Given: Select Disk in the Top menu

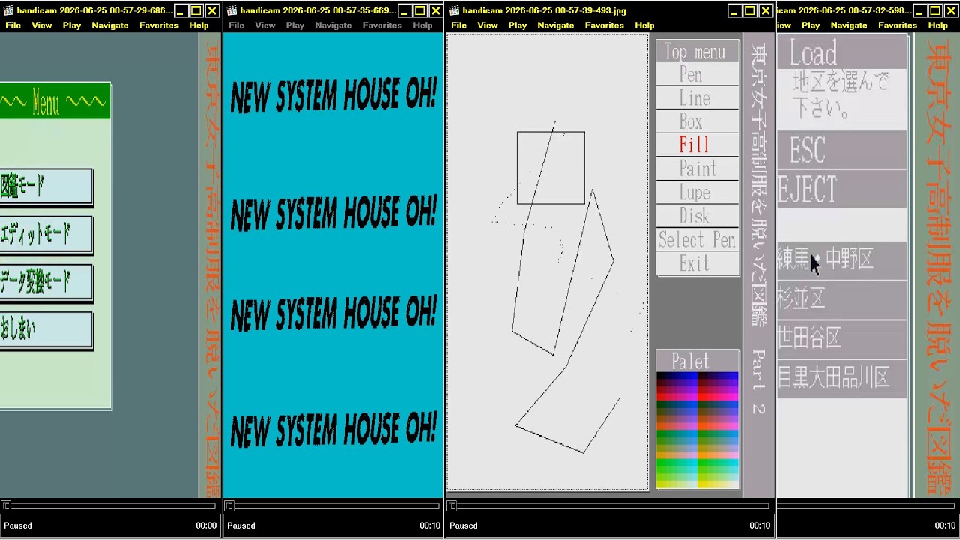Looking at the screenshot, I should (x=697, y=216).
